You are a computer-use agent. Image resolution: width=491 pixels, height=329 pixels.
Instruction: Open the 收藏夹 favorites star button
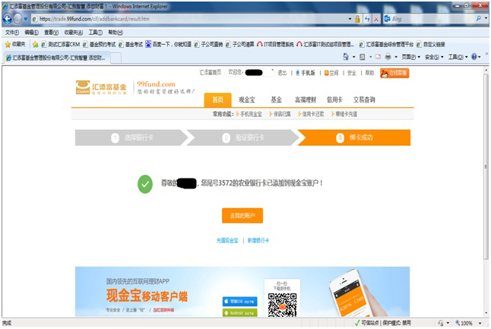[x=14, y=44]
